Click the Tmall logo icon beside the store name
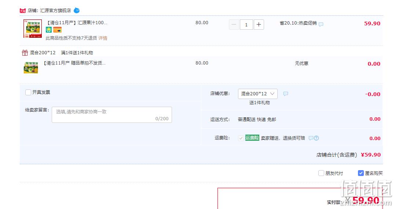The image size is (395, 209). coord(23,11)
